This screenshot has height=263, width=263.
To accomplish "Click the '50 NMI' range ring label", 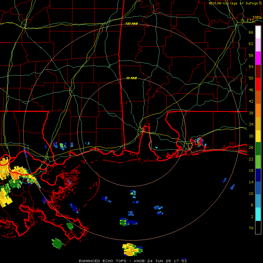I will [x=131, y=78].
